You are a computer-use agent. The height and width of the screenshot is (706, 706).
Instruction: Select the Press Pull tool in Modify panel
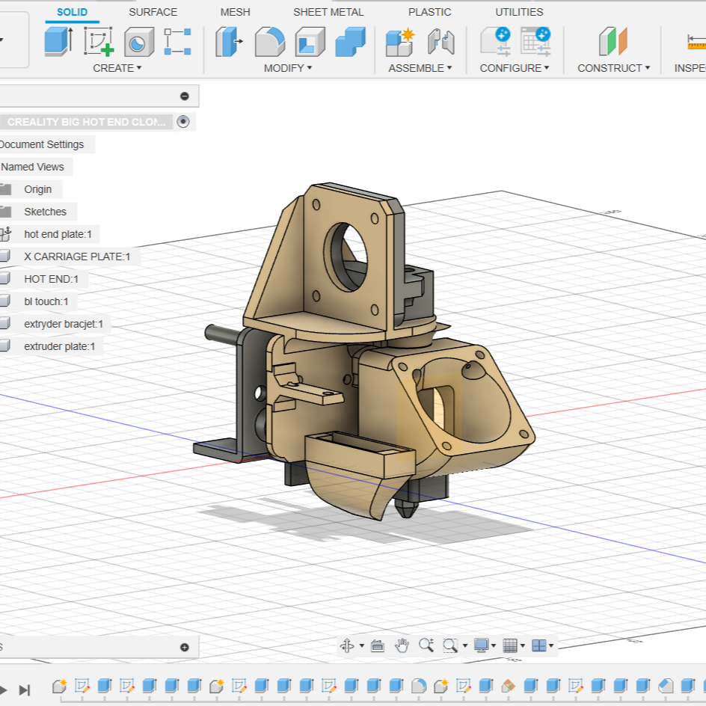[x=229, y=43]
